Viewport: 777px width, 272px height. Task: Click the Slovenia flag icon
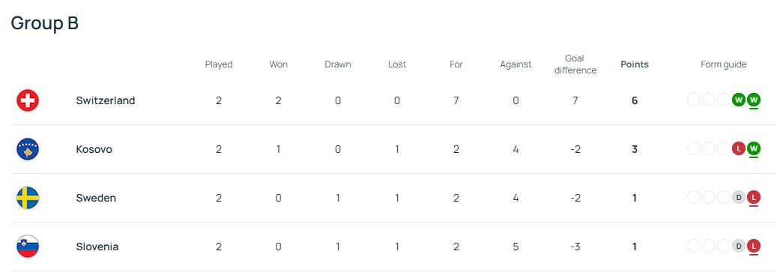28,247
